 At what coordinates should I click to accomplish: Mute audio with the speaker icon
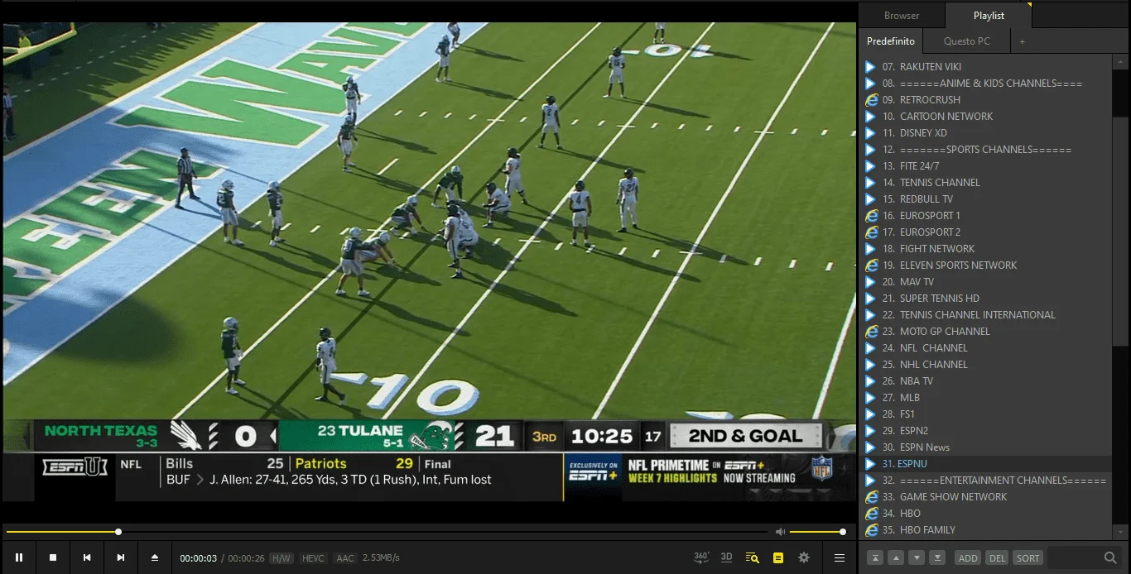[x=780, y=532]
